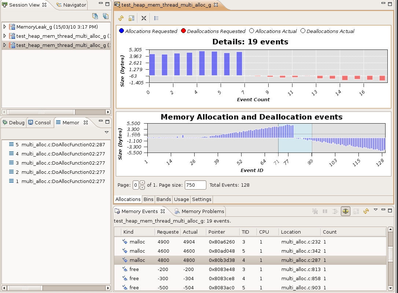This screenshot has height=293, width=398.
Task: Open the list view icon in chart toolbar
Action: coord(155,18)
